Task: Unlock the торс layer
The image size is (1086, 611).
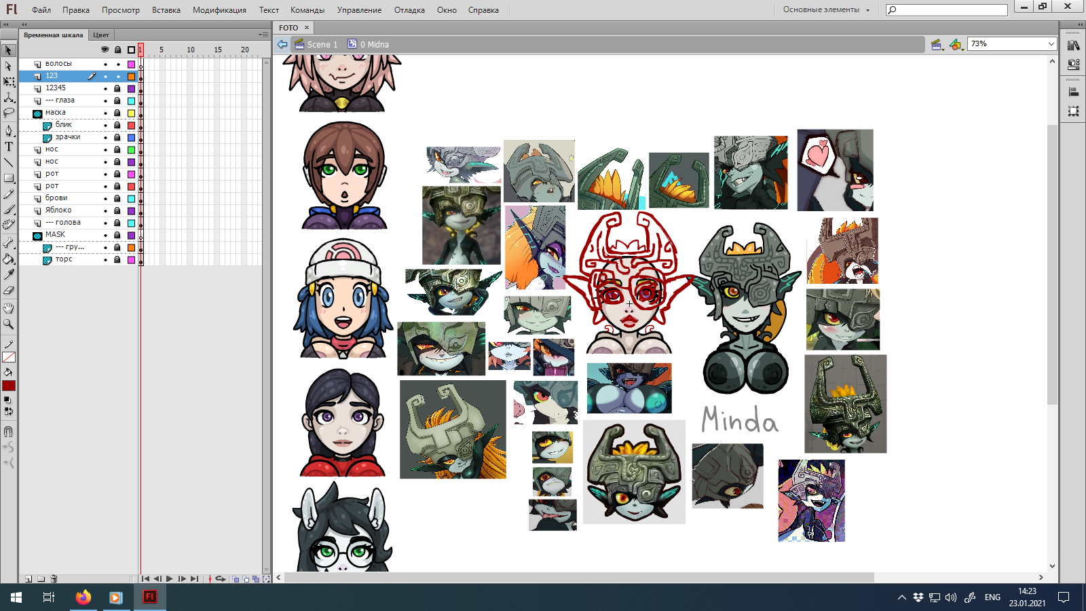Action: (117, 259)
